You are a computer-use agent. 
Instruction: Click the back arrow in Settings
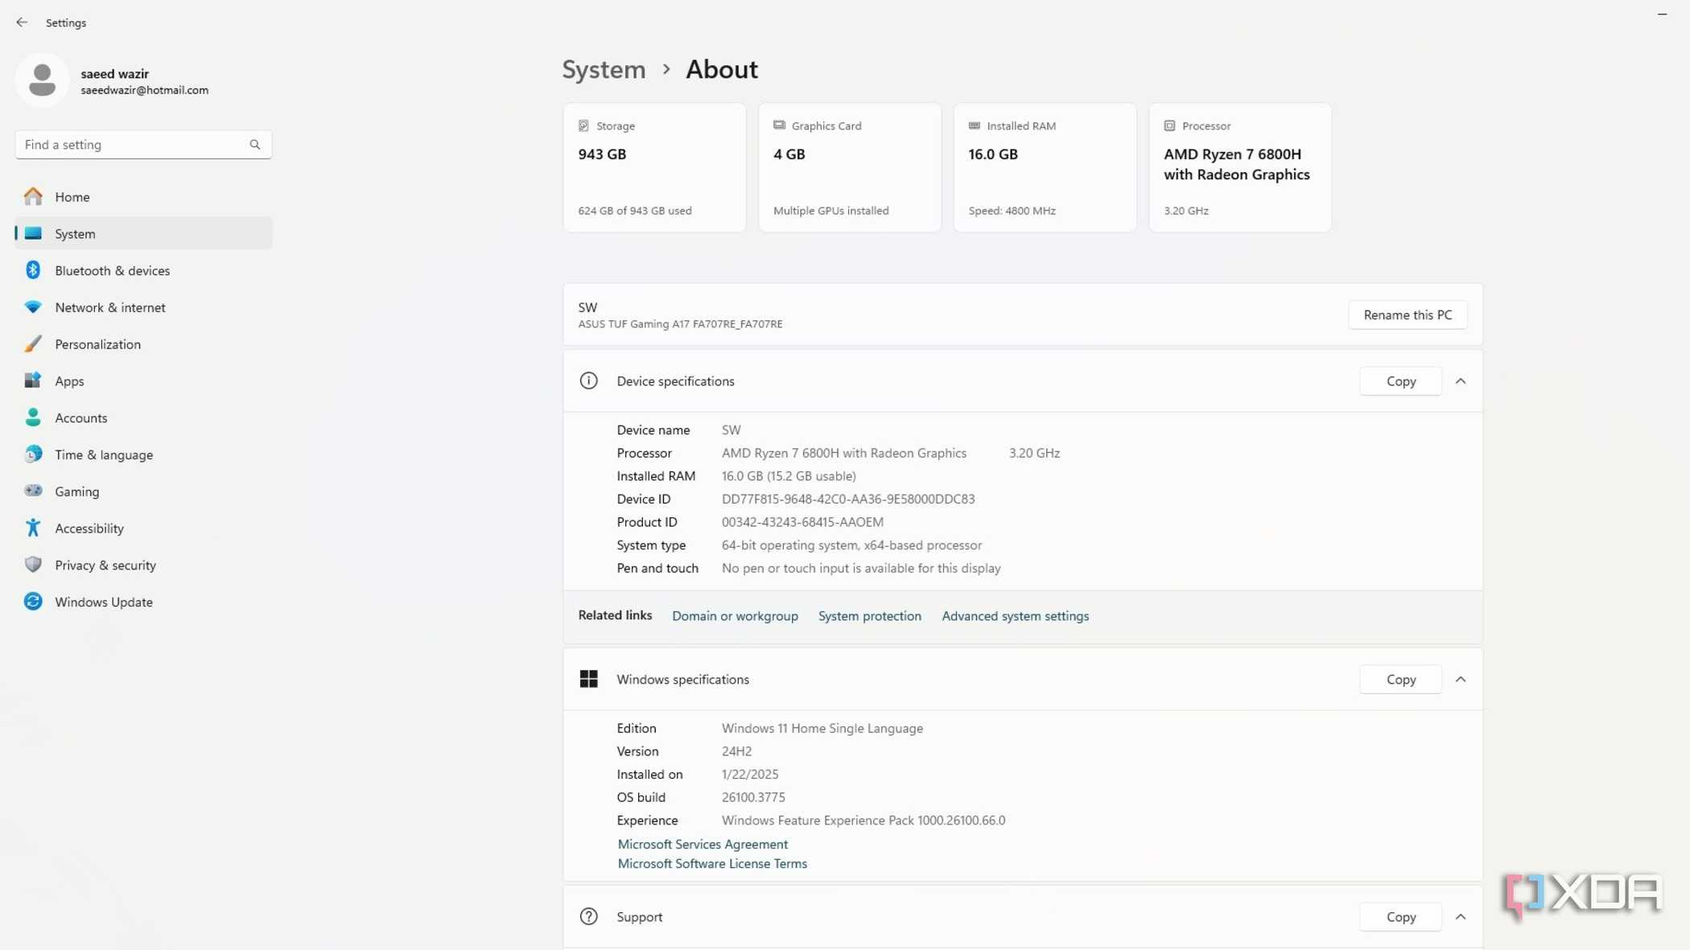tap(22, 23)
